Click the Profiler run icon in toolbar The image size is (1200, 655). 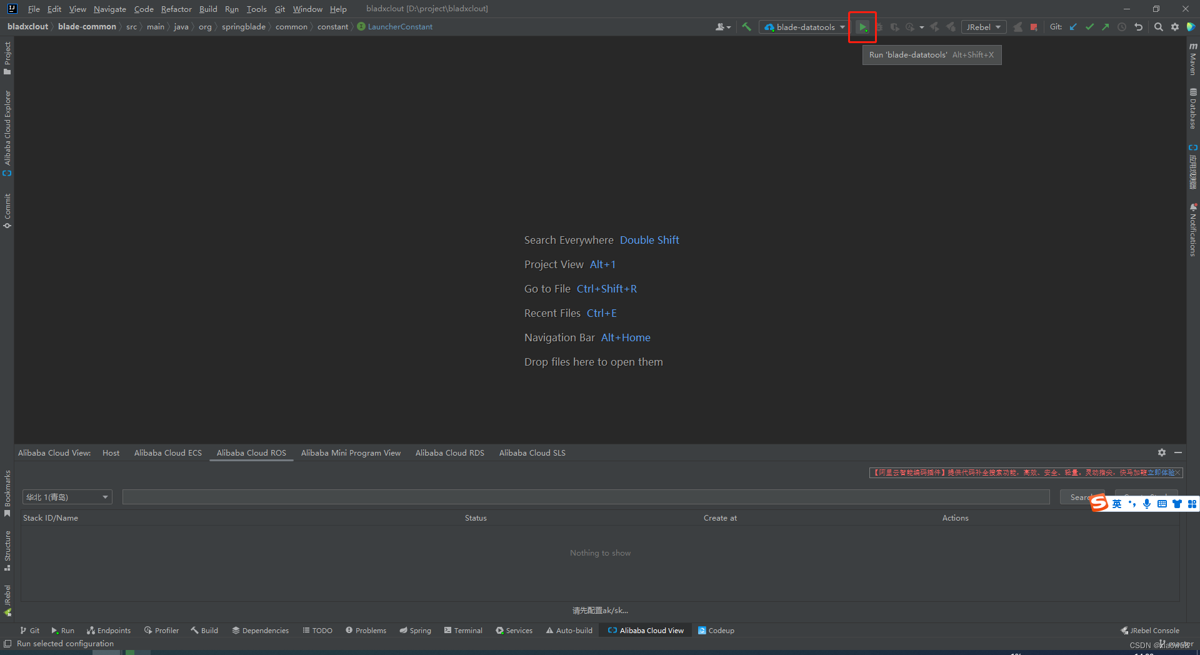point(910,27)
